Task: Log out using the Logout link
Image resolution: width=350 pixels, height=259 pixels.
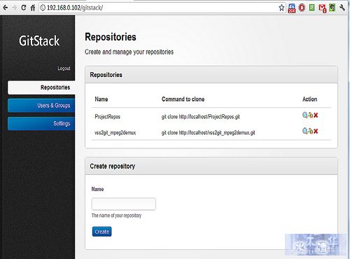Action: pos(64,69)
